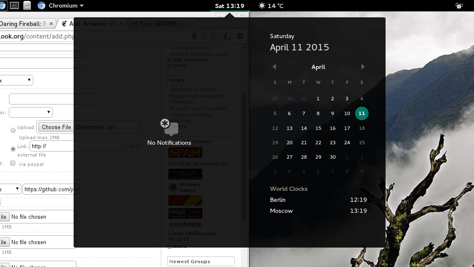The image size is (474, 267).
Task: Focus the Link http:// input field
Action: [76, 146]
